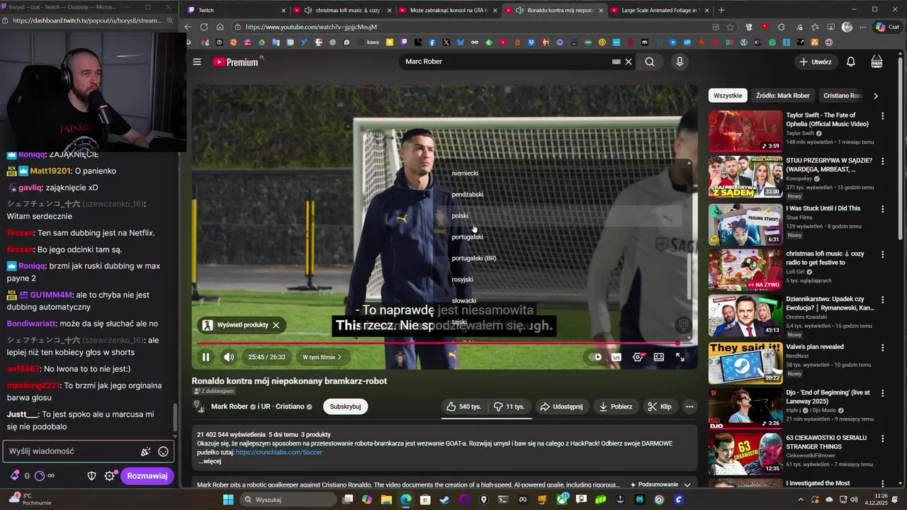The width and height of the screenshot is (907, 510).
Task: Open the three-dot more actions menu under video
Action: coord(689,407)
